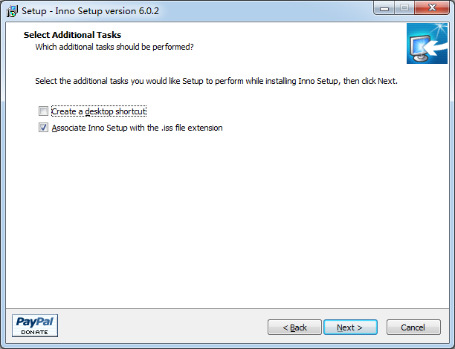Viewport: 455px width, 349px height.
Task: Cancel the Inno Setup installation
Action: pyautogui.click(x=413, y=327)
